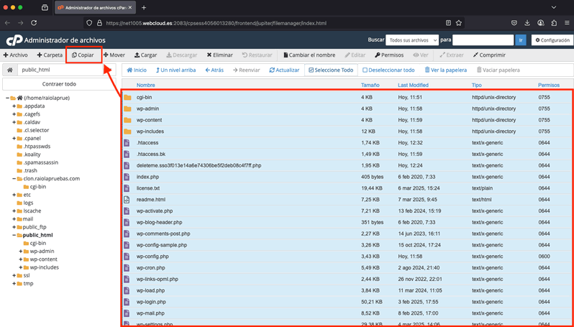The width and height of the screenshot is (574, 327).
Task: Open Configuración settings button
Action: pos(552,40)
